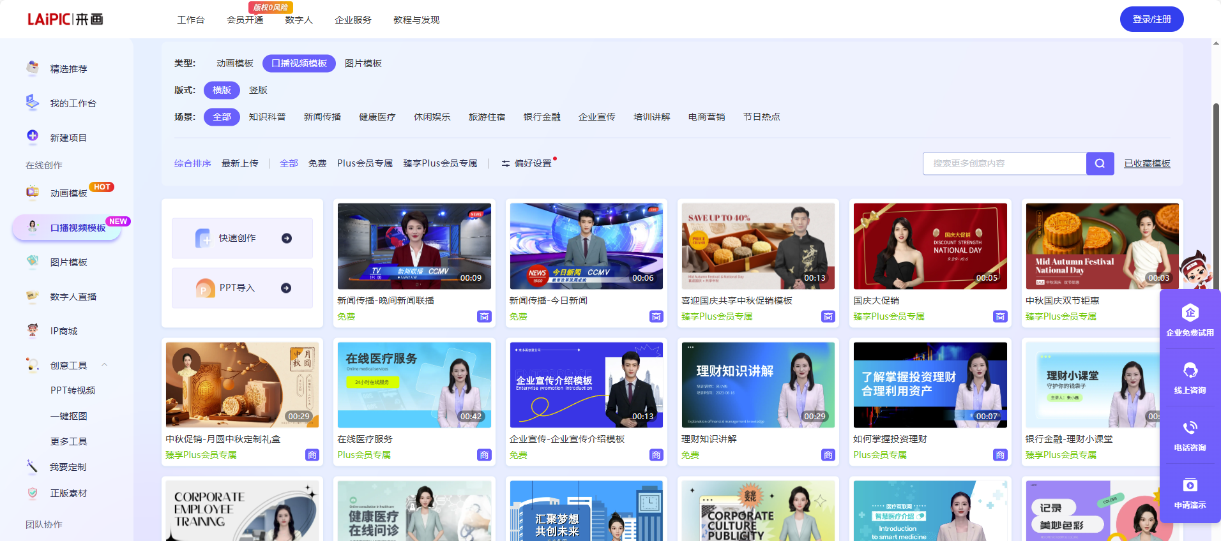Show only 免费 templates

pyautogui.click(x=317, y=163)
